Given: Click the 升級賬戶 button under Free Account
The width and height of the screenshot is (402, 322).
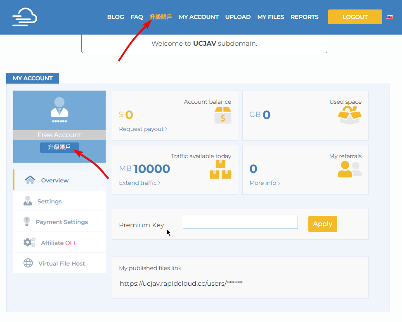Looking at the screenshot, I should point(59,147).
